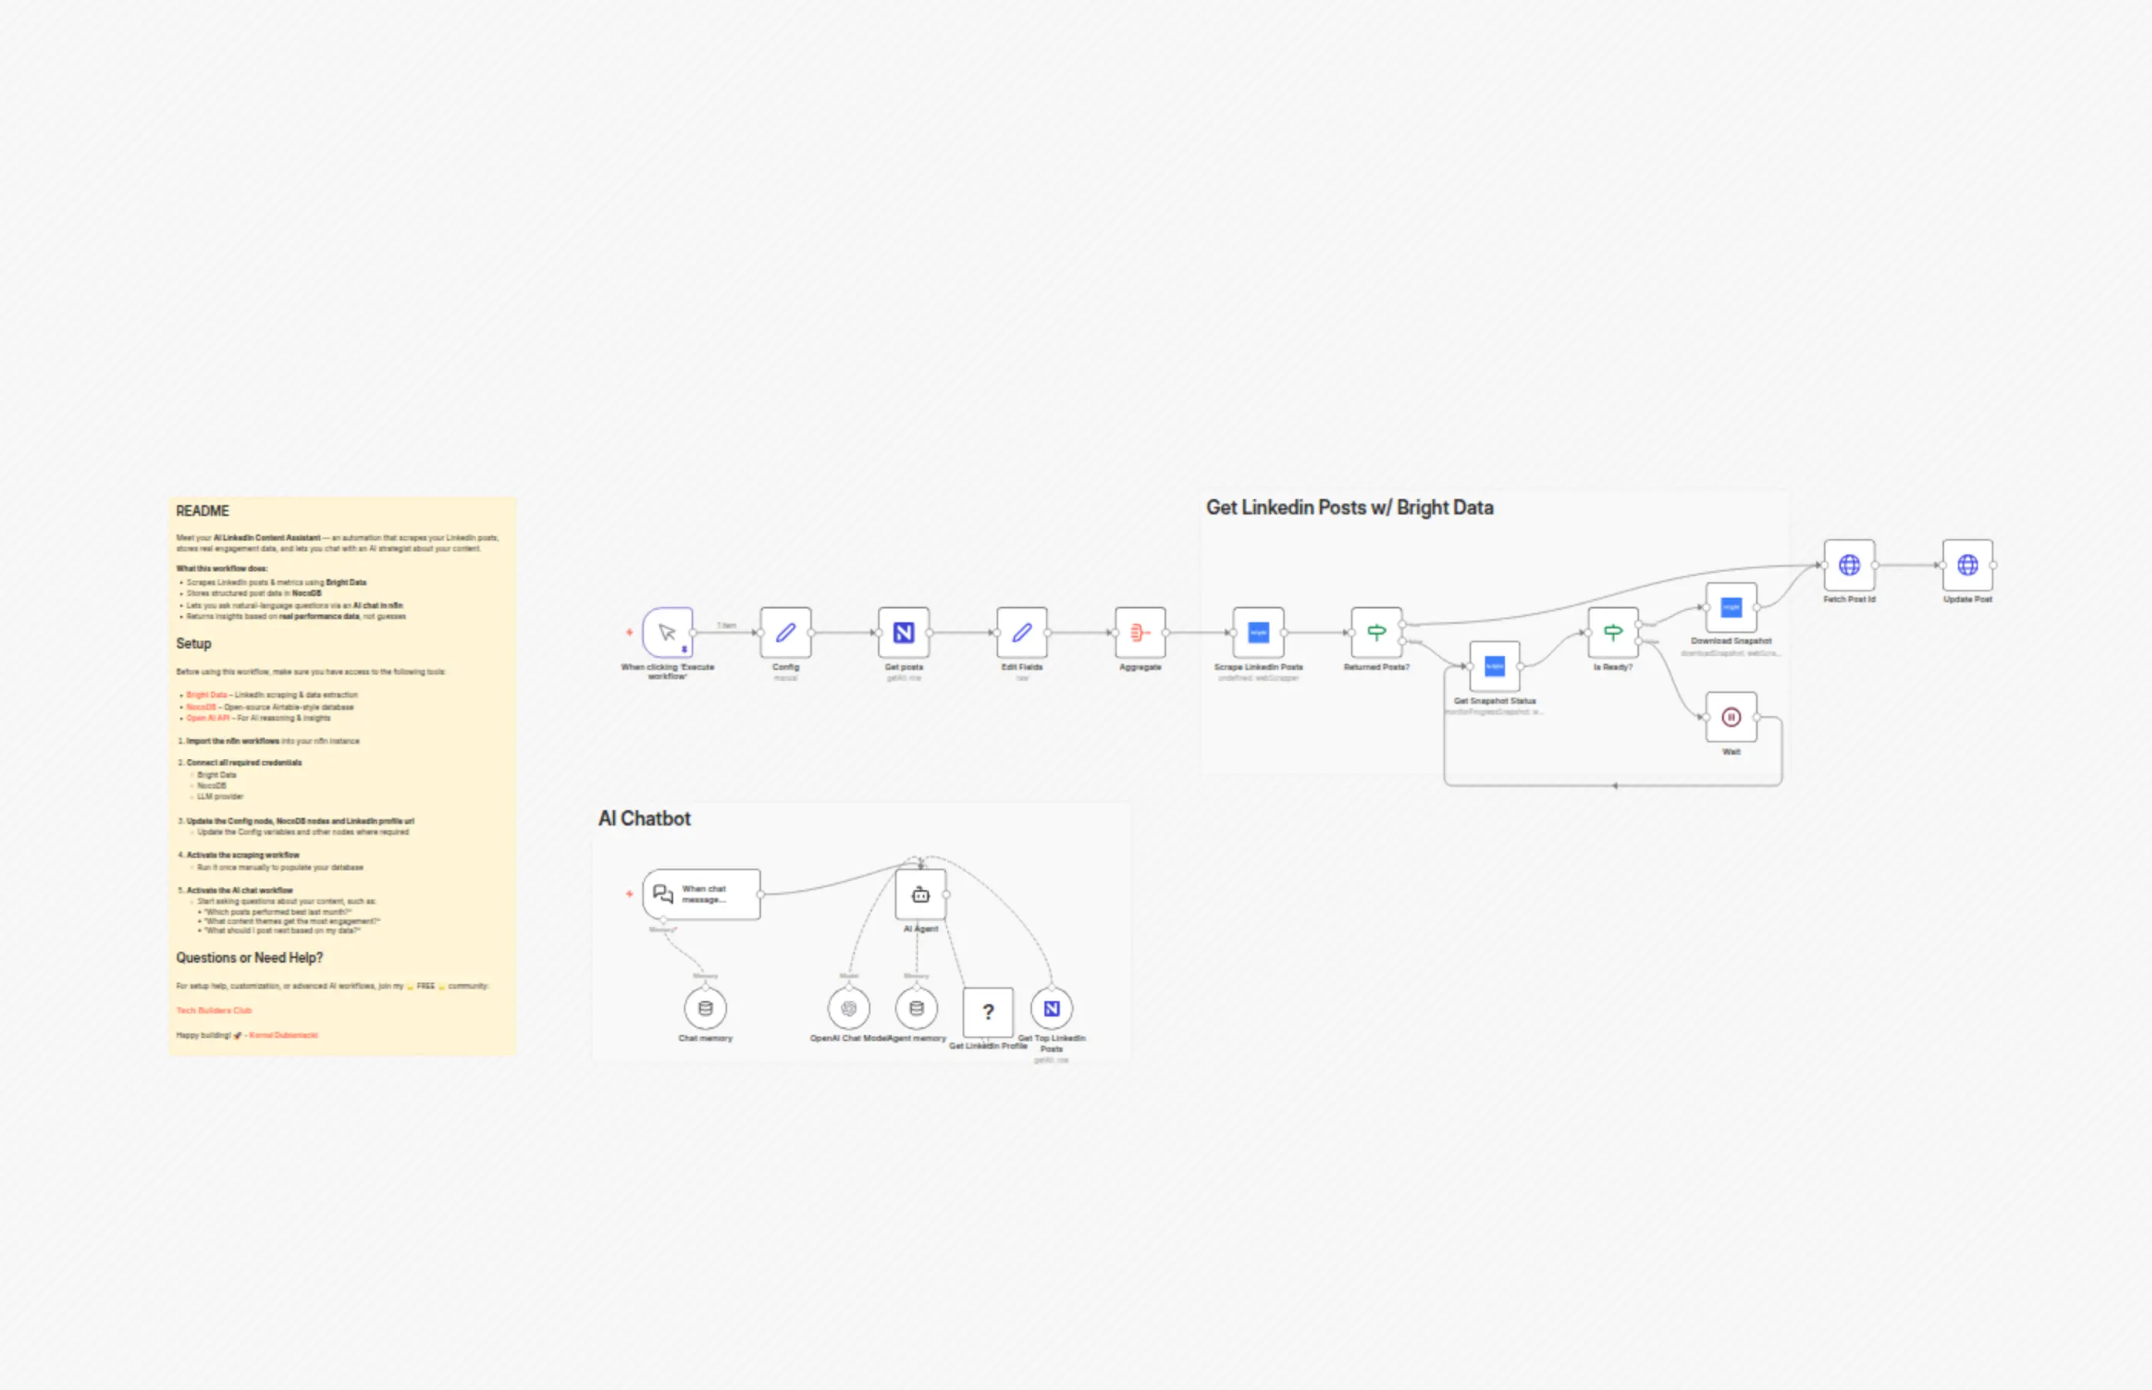Click the Get posts NocoDB node
This screenshot has width=2152, height=1390.
click(x=903, y=633)
